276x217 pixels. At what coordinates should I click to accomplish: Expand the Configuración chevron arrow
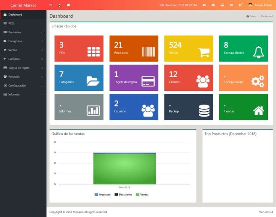[x=42, y=85]
